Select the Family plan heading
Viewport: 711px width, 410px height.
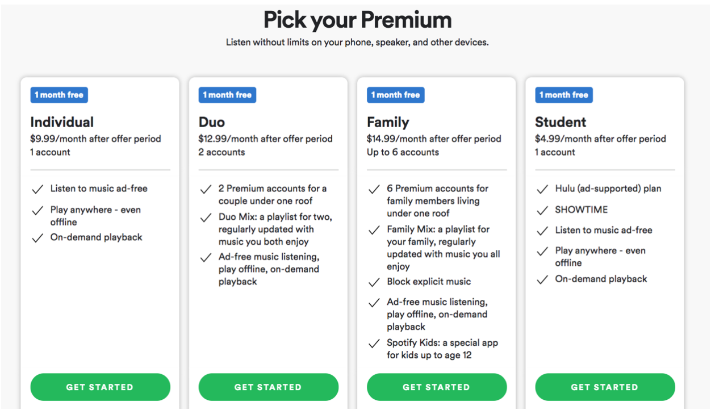pyautogui.click(x=388, y=122)
